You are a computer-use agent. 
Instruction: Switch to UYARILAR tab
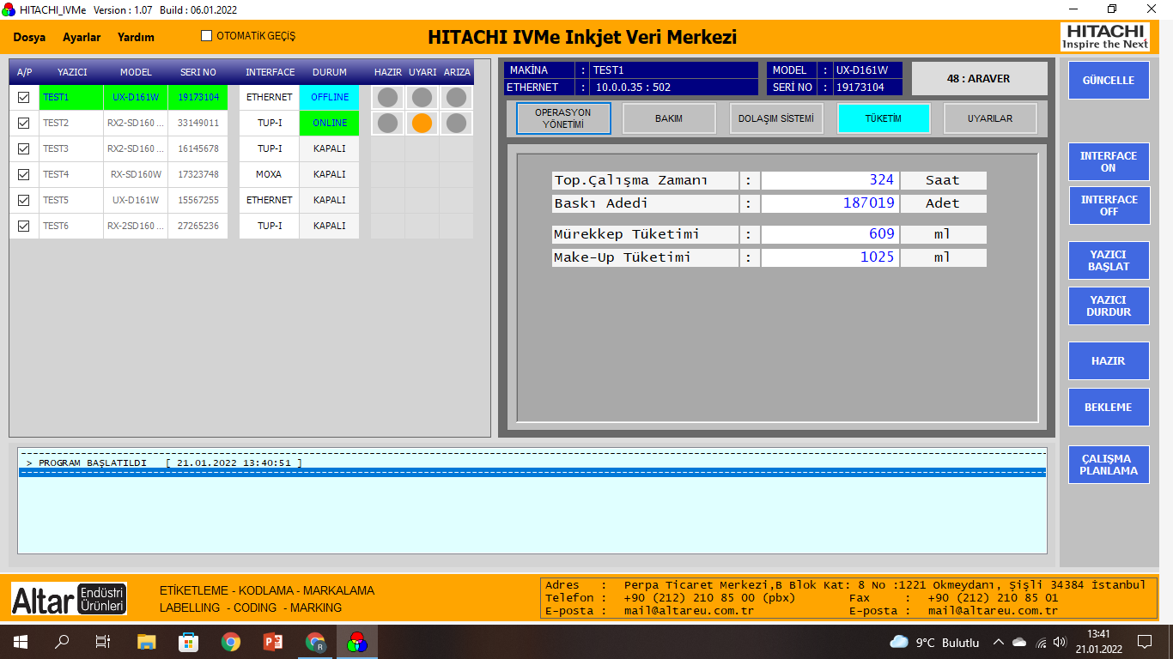click(990, 118)
